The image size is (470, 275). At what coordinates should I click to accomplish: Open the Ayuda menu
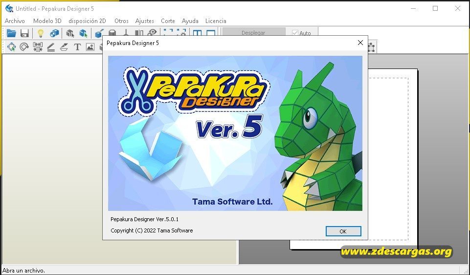coord(190,21)
